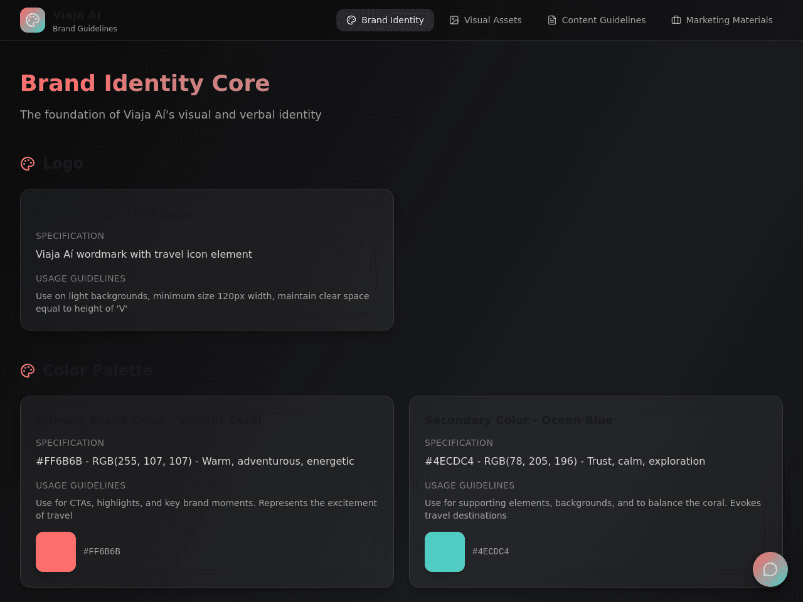Go to the Content Guidelines tab
The height and width of the screenshot is (602, 803).
click(x=597, y=20)
